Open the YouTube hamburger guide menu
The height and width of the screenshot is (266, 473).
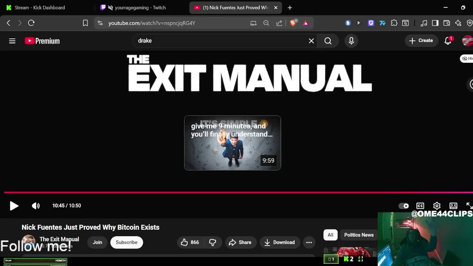[x=12, y=41]
